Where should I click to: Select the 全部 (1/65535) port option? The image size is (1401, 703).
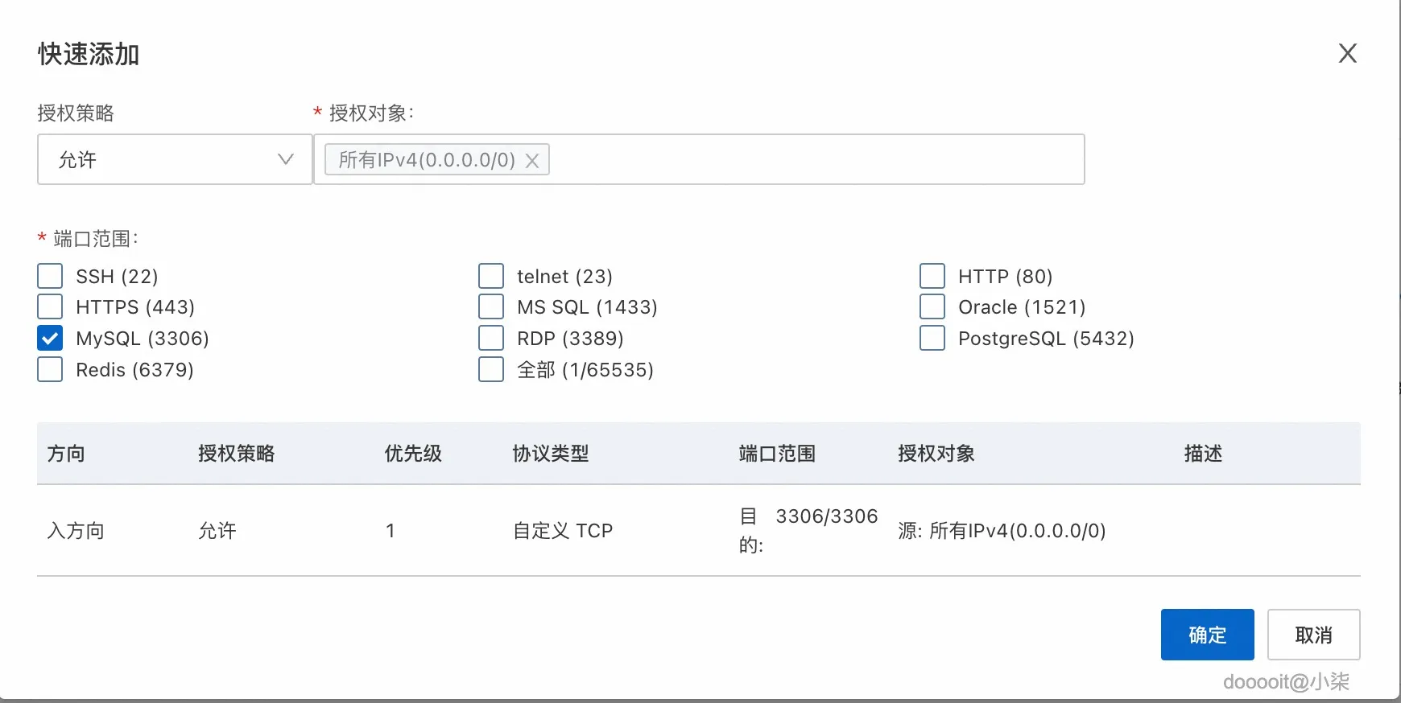490,369
